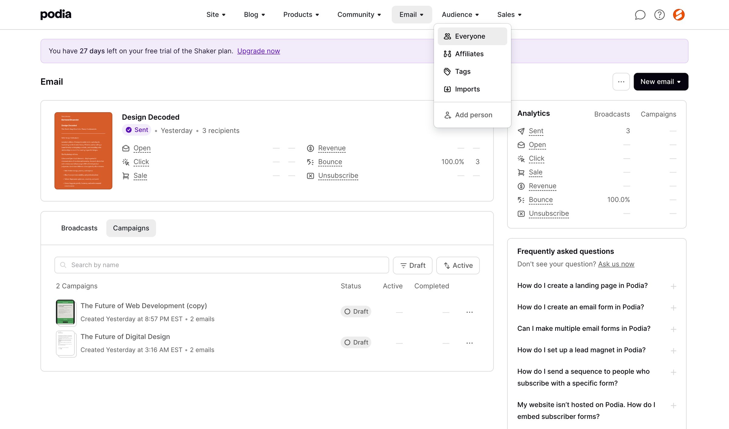Click the Tags icon in Audience menu

coord(447,71)
